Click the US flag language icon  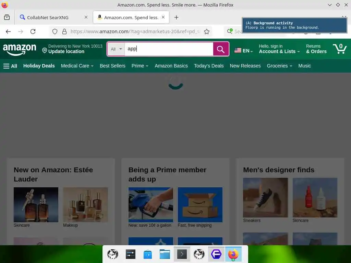238,51
